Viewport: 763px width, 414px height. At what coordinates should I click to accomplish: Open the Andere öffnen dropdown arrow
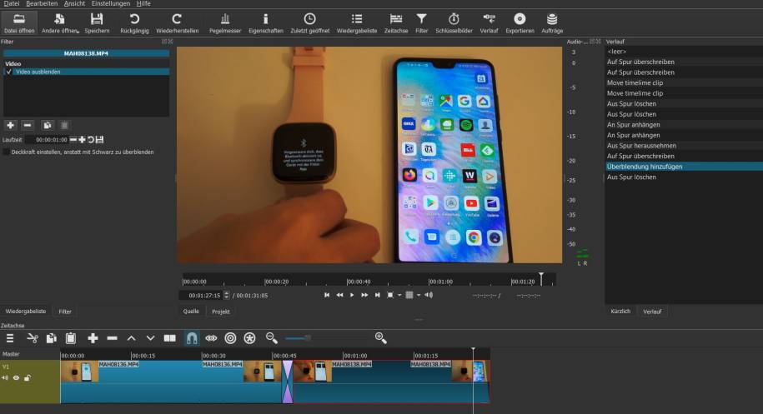click(78, 32)
